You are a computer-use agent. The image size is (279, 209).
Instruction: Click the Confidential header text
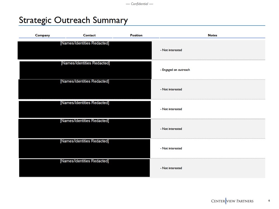pos(139,4)
